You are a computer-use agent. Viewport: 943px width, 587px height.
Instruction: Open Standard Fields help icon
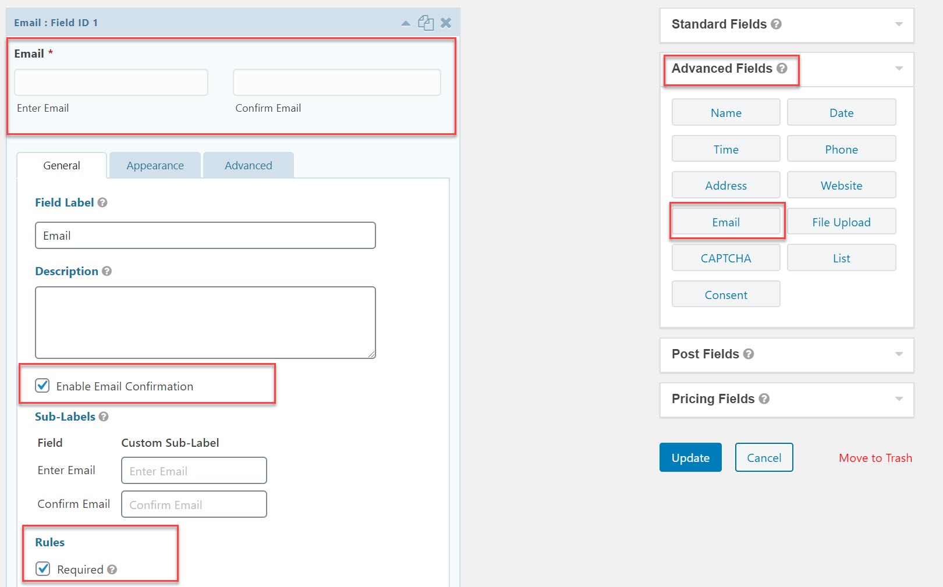coord(776,24)
